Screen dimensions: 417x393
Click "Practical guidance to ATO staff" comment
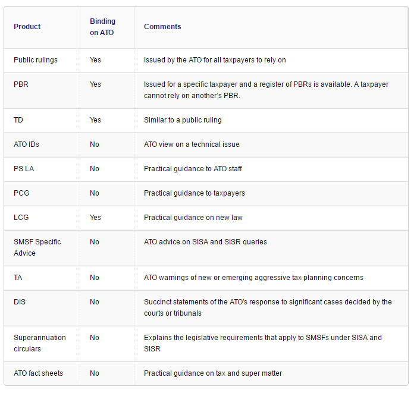pyautogui.click(x=193, y=169)
